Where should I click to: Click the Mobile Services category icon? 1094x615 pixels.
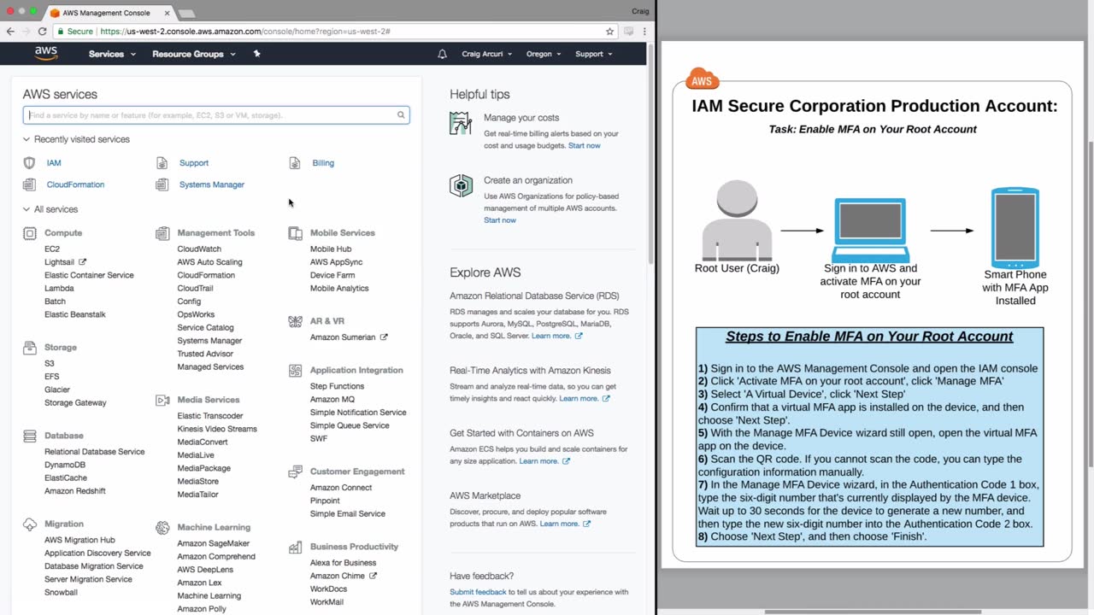pyautogui.click(x=295, y=233)
